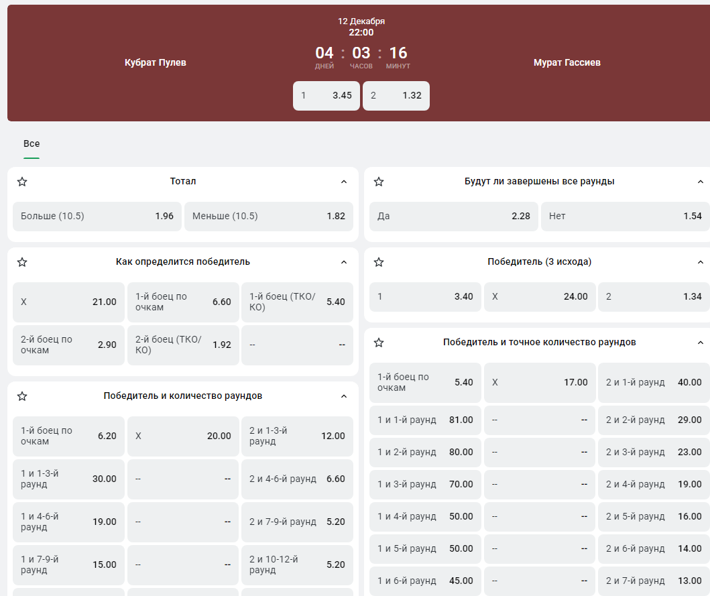Collapse Будут ли завершены все раунды section
This screenshot has width=710, height=596.
701,182
